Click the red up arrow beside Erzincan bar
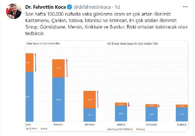195x136 pixels. (97, 96)
